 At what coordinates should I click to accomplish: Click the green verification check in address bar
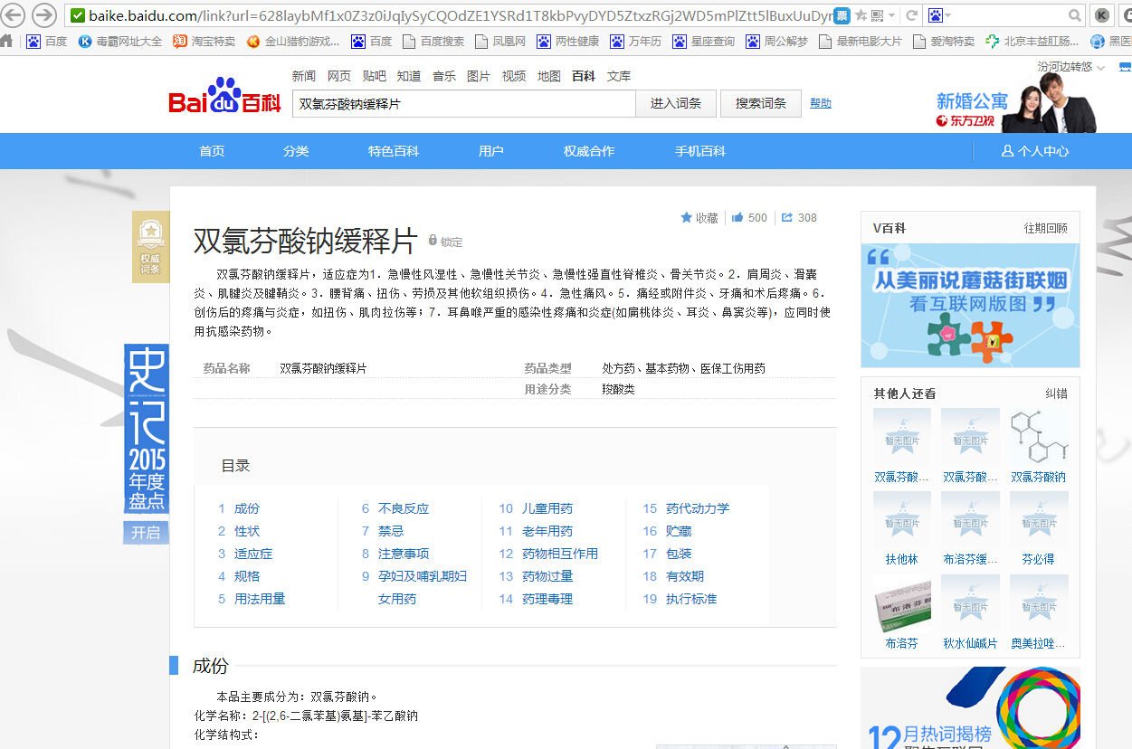coord(77,15)
